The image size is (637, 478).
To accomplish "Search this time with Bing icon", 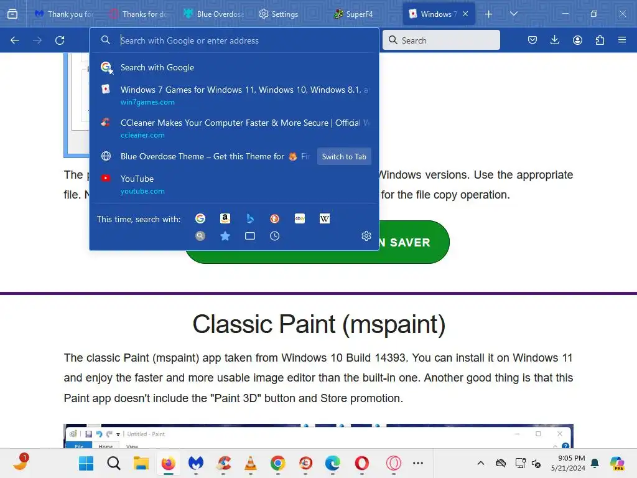I will (250, 218).
